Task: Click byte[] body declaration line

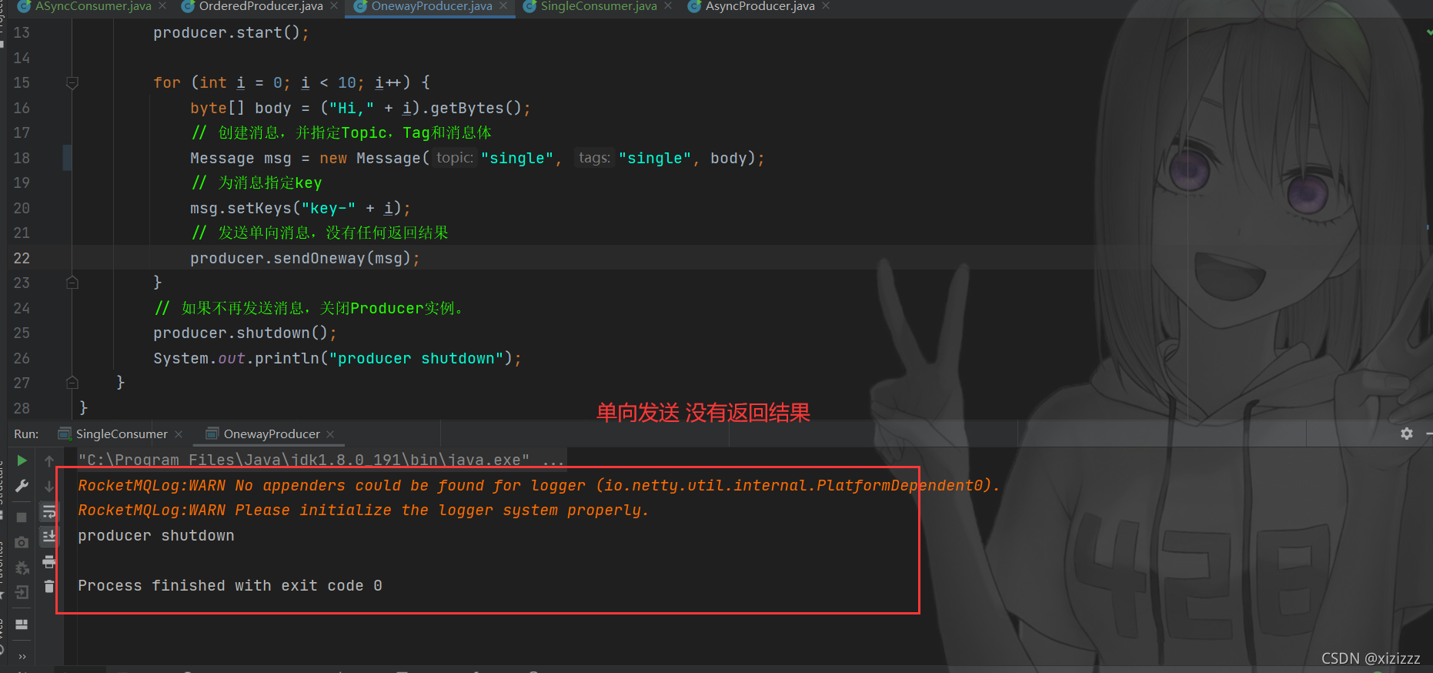Action: click(x=360, y=109)
